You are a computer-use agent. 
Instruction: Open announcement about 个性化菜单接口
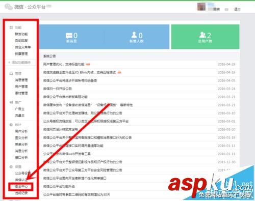pyautogui.click(x=75, y=178)
